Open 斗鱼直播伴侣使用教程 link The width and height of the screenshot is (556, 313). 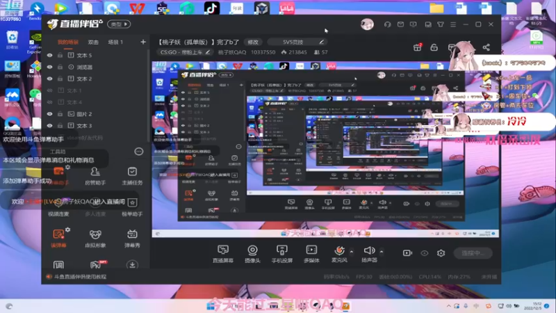[x=80, y=277]
